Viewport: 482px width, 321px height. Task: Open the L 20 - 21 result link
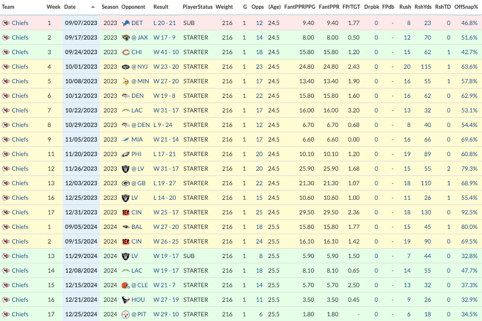[165, 23]
